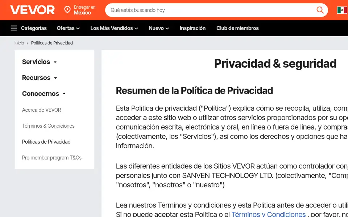348x217 pixels.
Task: Click the Privacidad & seguridad heading
Action: point(275,64)
